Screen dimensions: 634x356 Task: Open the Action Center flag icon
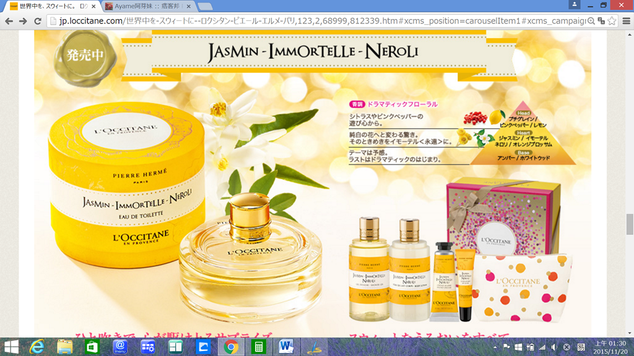click(506, 347)
